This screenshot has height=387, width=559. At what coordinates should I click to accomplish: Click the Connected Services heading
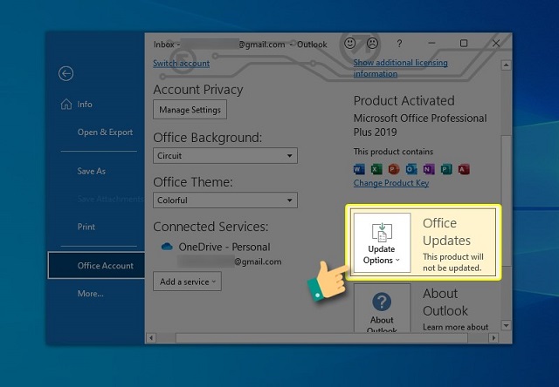(210, 227)
